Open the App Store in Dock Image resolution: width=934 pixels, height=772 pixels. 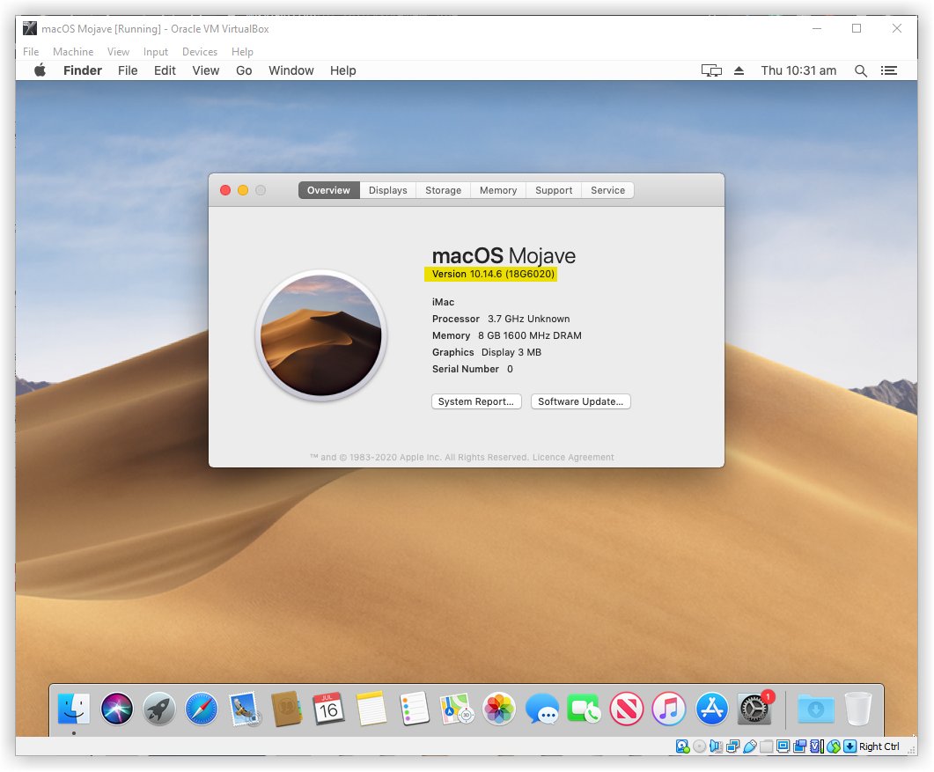pyautogui.click(x=712, y=709)
